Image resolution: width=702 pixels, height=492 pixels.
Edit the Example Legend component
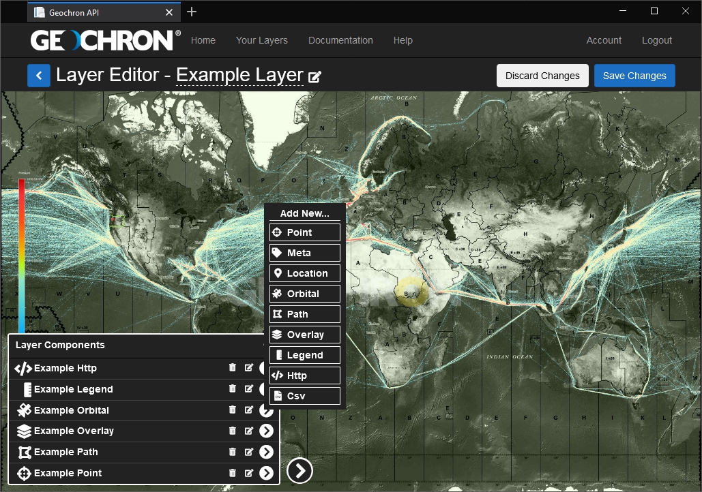click(249, 388)
